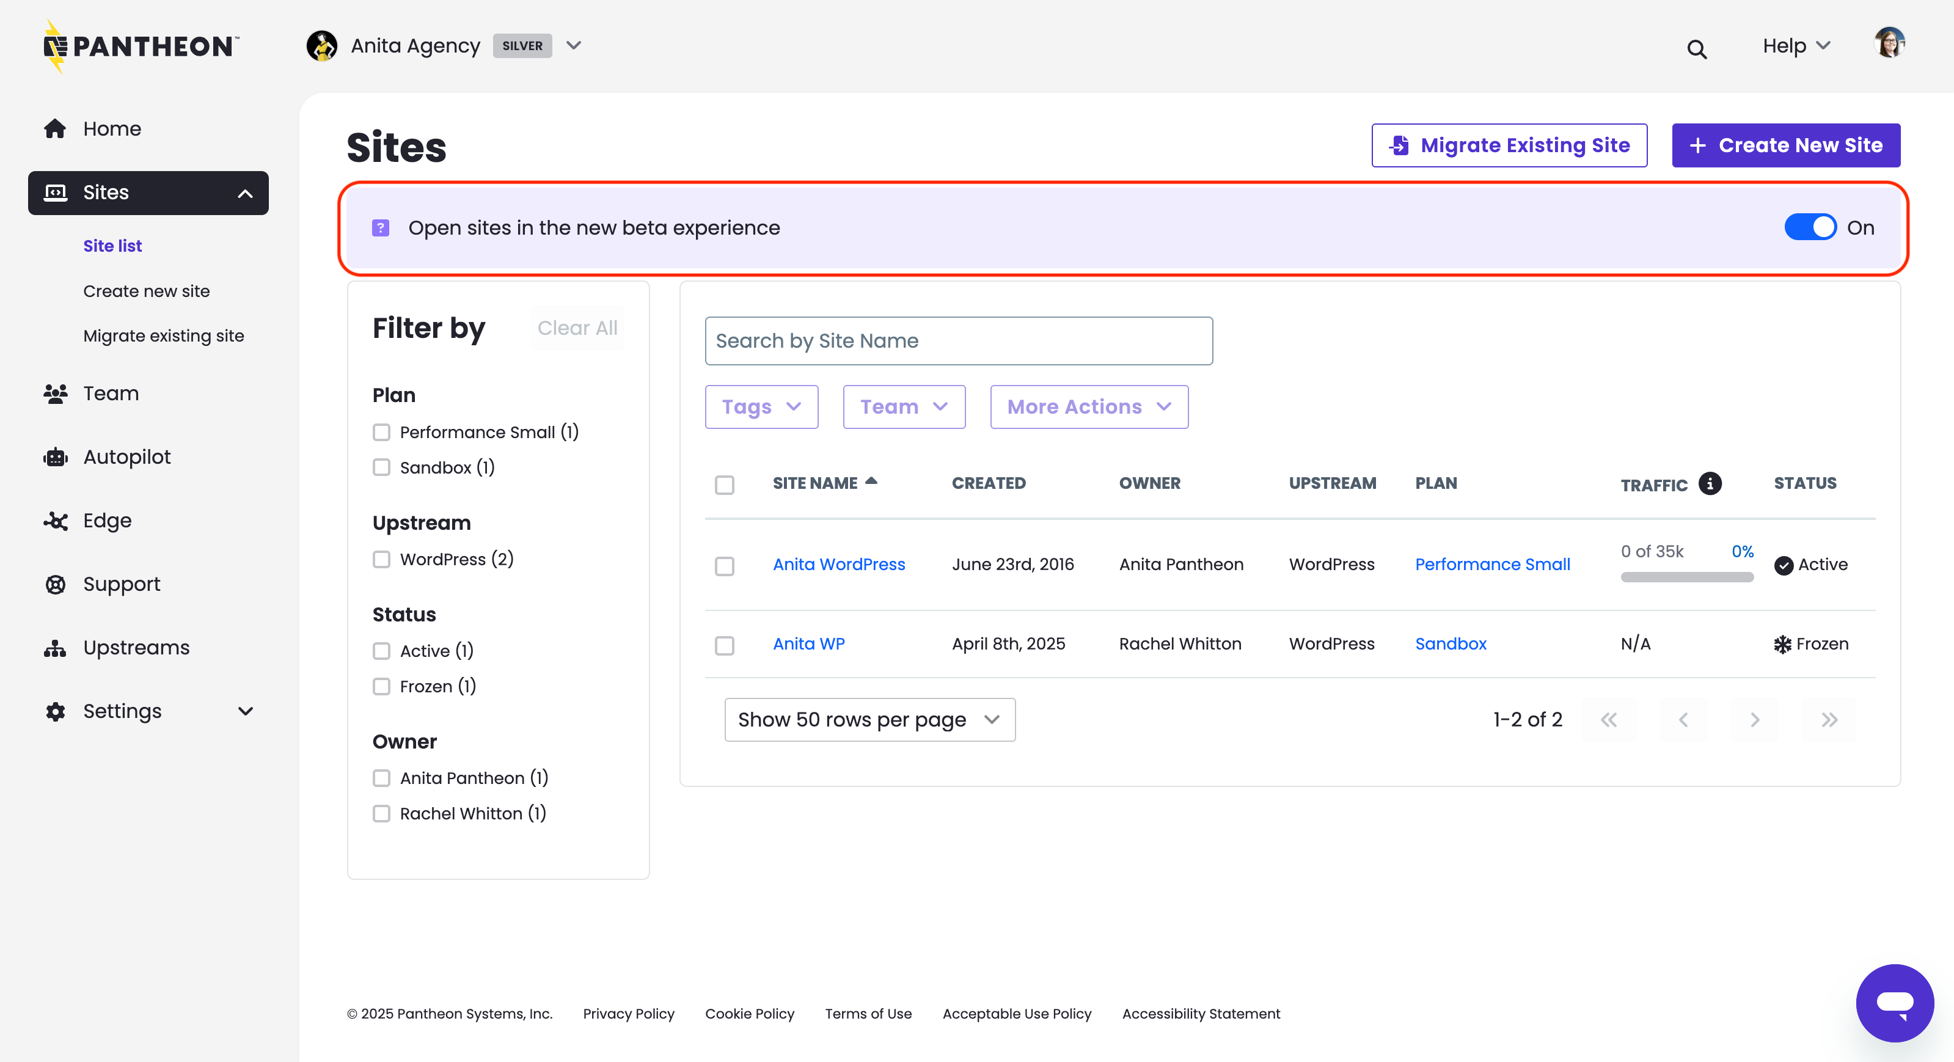The height and width of the screenshot is (1062, 1954).
Task: Click the Pantheon logo
Action: (x=141, y=46)
